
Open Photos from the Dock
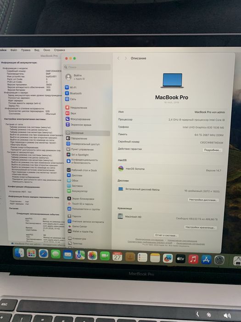point(92,256)
